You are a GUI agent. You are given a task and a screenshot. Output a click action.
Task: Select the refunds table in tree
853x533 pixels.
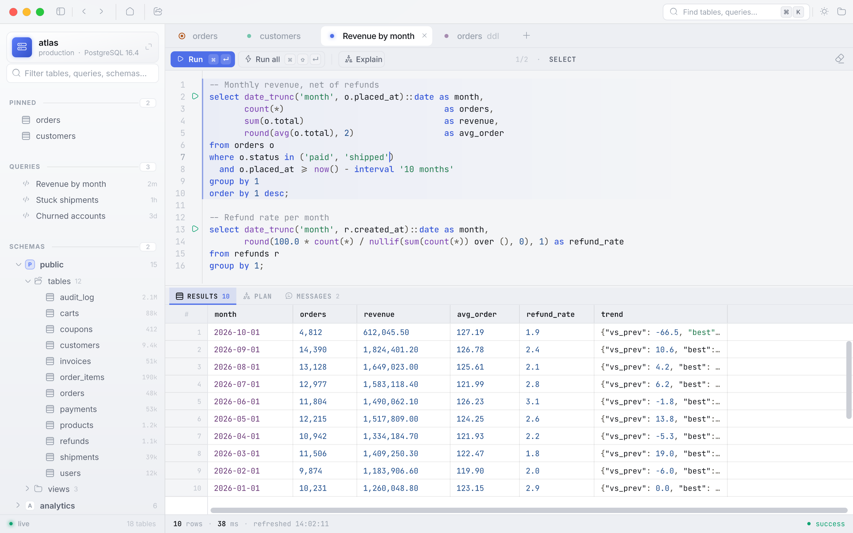point(83,441)
